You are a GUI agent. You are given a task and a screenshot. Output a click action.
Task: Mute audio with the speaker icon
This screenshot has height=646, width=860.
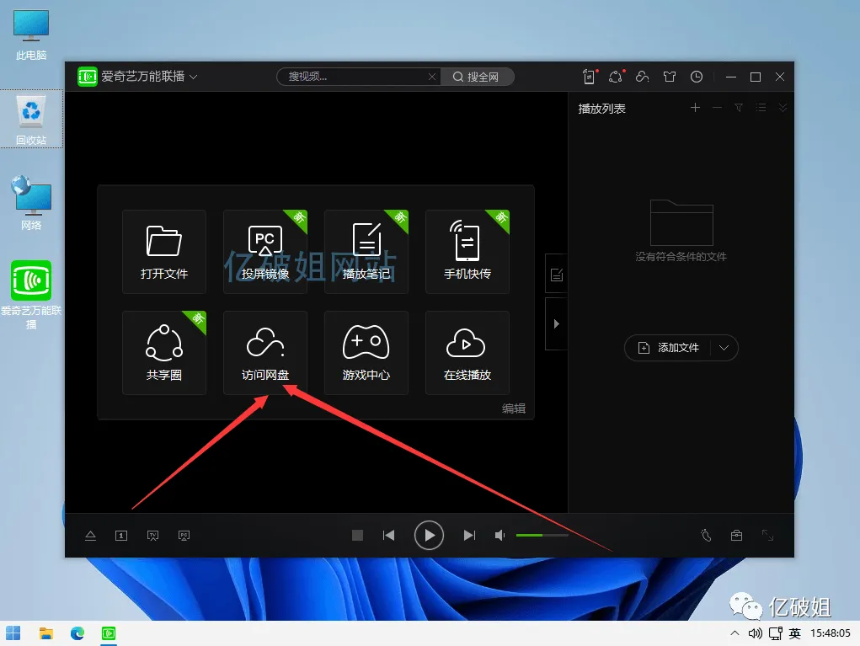499,535
